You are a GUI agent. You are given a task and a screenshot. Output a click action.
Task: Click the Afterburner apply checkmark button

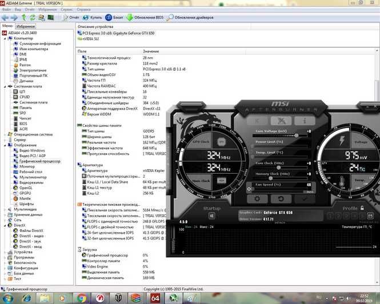pos(305,199)
